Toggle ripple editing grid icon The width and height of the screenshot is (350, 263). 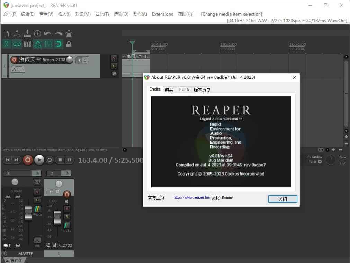27,44
